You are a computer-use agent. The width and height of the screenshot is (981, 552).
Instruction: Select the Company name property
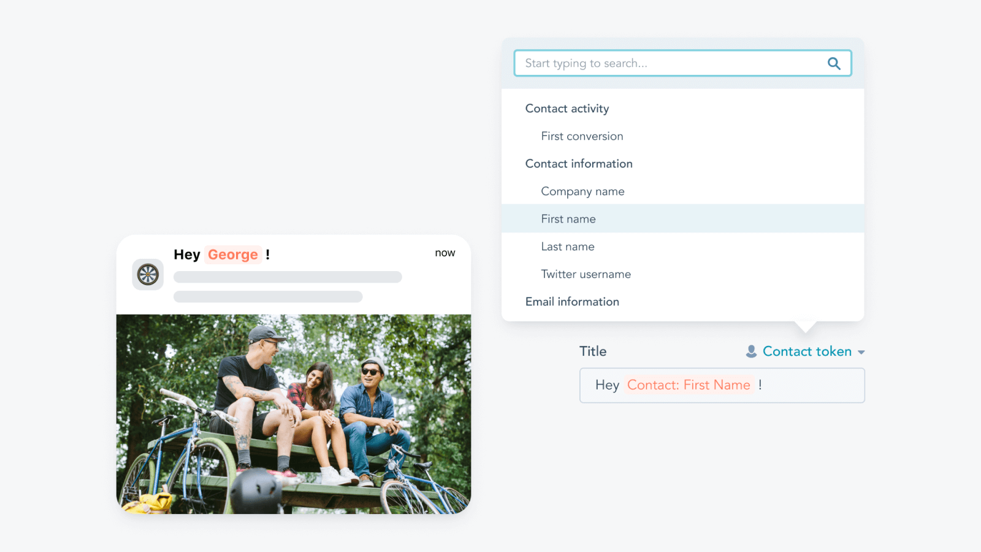pyautogui.click(x=582, y=191)
